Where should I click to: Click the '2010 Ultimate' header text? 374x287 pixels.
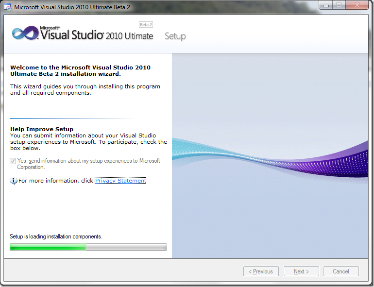(x=129, y=36)
